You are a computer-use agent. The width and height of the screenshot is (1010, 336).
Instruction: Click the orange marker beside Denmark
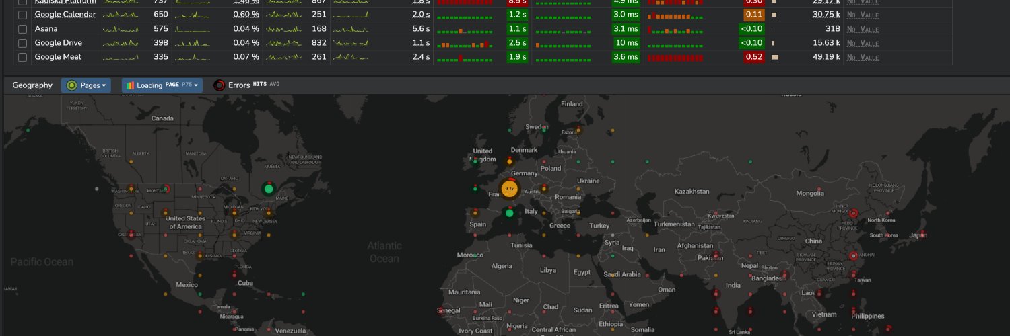510,161
